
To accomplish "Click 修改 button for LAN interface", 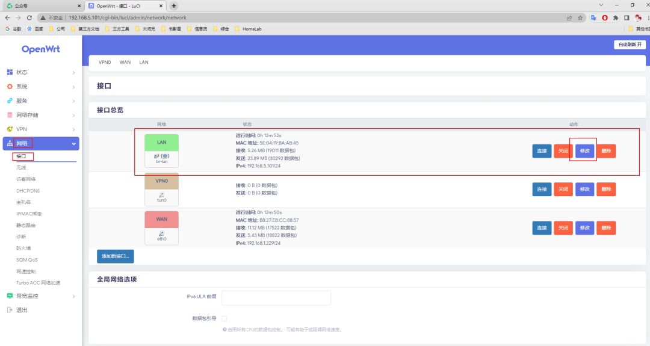I will point(584,151).
